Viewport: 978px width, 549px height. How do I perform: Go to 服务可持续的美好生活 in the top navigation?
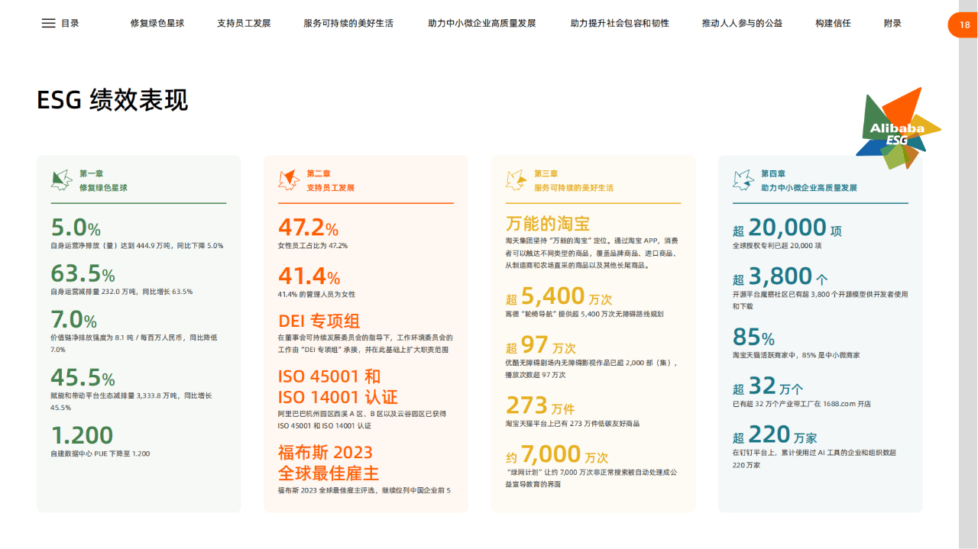click(x=348, y=24)
